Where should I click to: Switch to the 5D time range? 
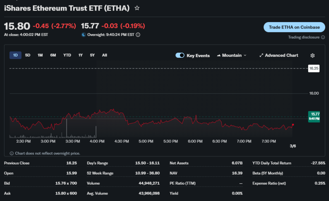28,55
